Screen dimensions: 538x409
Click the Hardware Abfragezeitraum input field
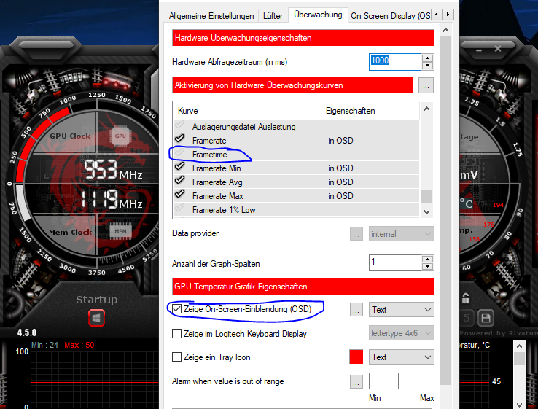pyautogui.click(x=395, y=62)
